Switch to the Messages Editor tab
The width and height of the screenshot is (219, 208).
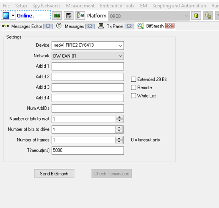(x=27, y=26)
